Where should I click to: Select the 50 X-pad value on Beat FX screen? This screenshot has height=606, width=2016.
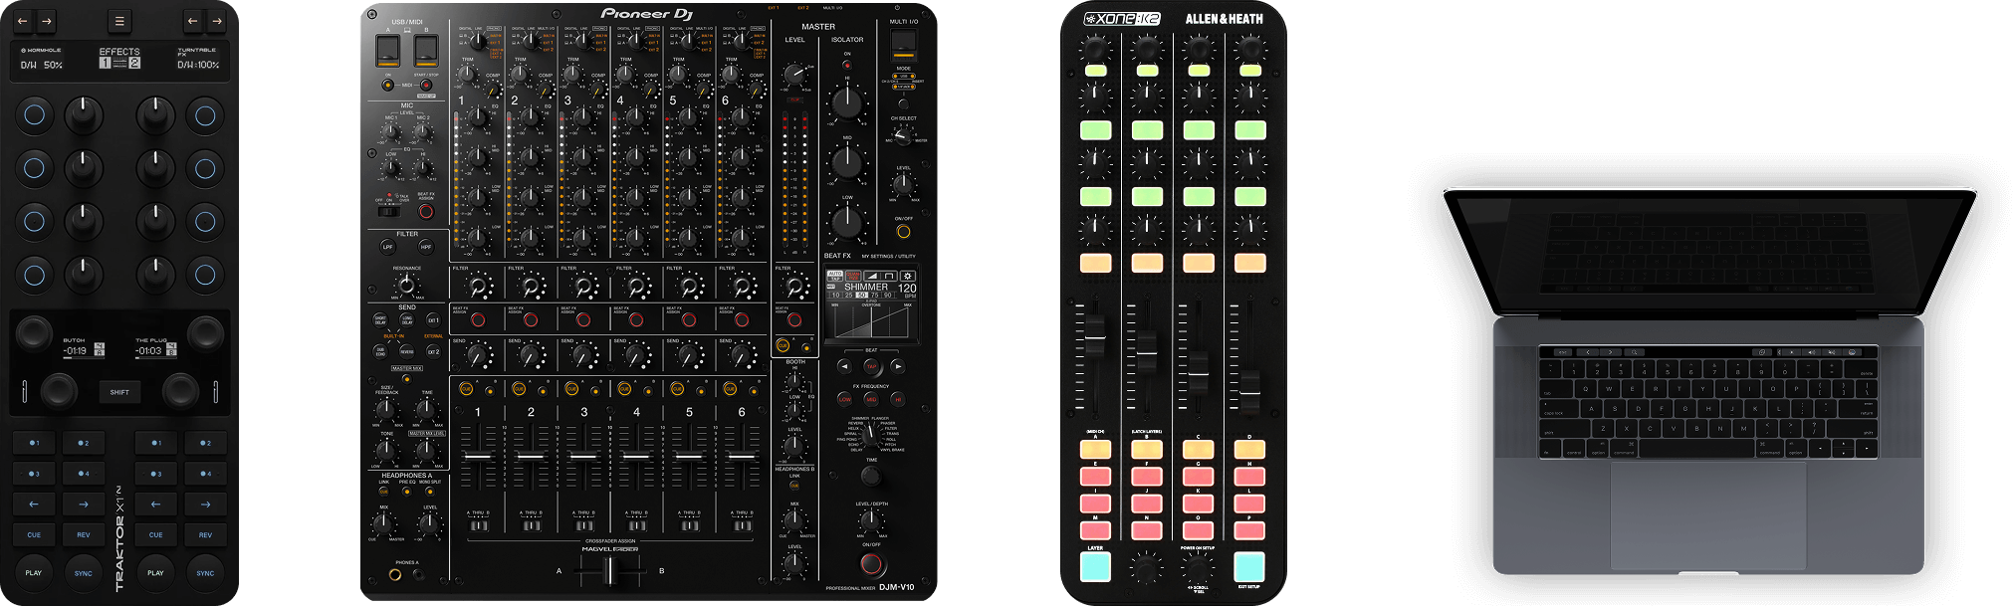coord(862,296)
